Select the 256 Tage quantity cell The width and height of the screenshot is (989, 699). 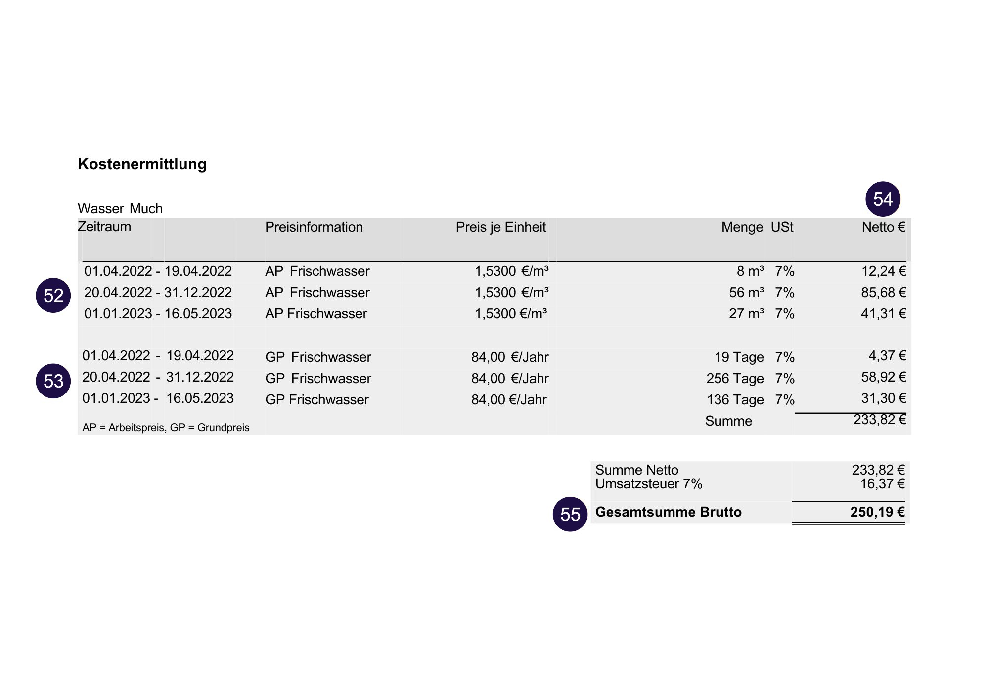[x=735, y=379]
